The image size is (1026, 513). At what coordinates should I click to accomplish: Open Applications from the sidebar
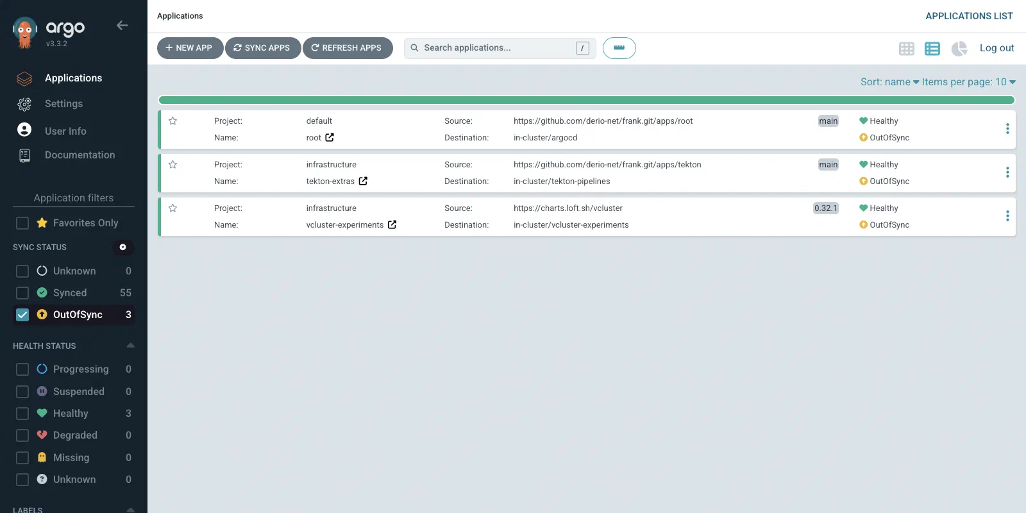[x=73, y=78]
